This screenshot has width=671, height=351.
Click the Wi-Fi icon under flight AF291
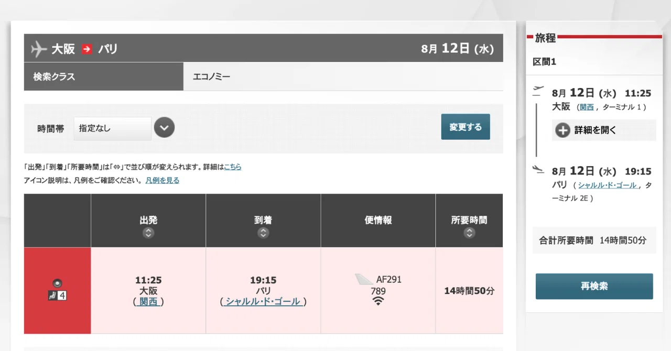[x=378, y=301]
